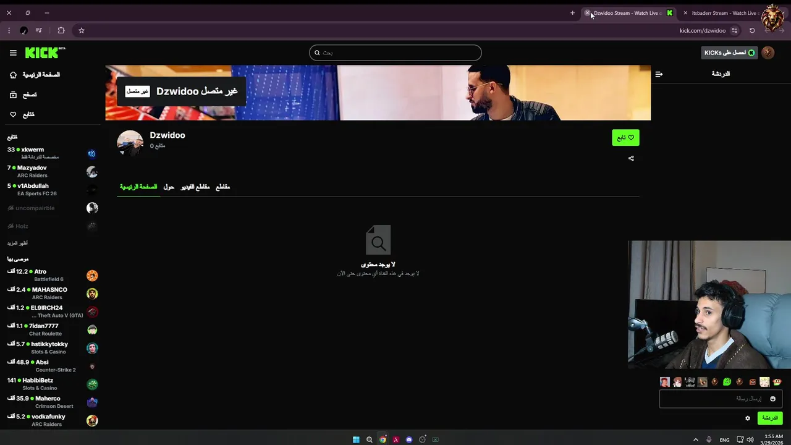Screen dimensions: 791x445
Task: Open chat settings gear icon
Action: point(747,418)
